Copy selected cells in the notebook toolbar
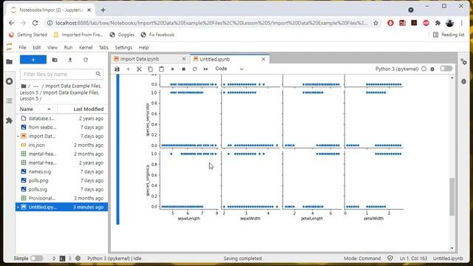Viewport: 473px width, 266px height. tap(150, 69)
